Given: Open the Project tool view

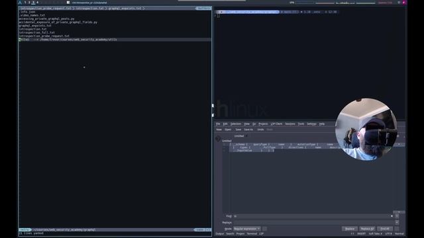Looking at the screenshot, I should (x=240, y=233).
